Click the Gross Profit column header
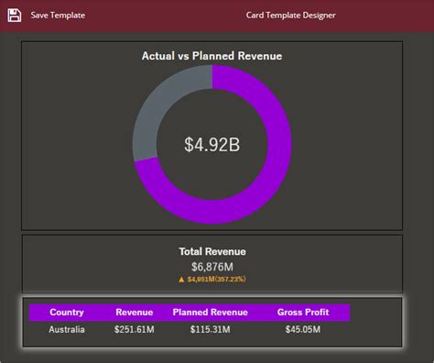The width and height of the screenshot is (434, 363). [303, 313]
